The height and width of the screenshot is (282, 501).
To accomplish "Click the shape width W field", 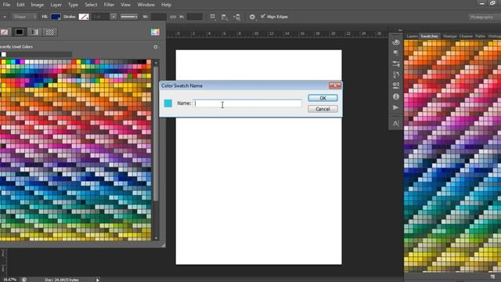I will pos(158,16).
